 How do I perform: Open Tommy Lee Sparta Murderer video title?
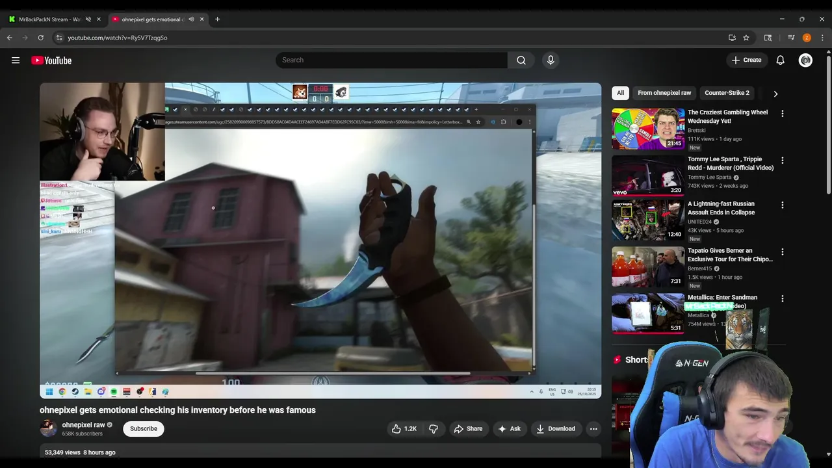(x=731, y=163)
